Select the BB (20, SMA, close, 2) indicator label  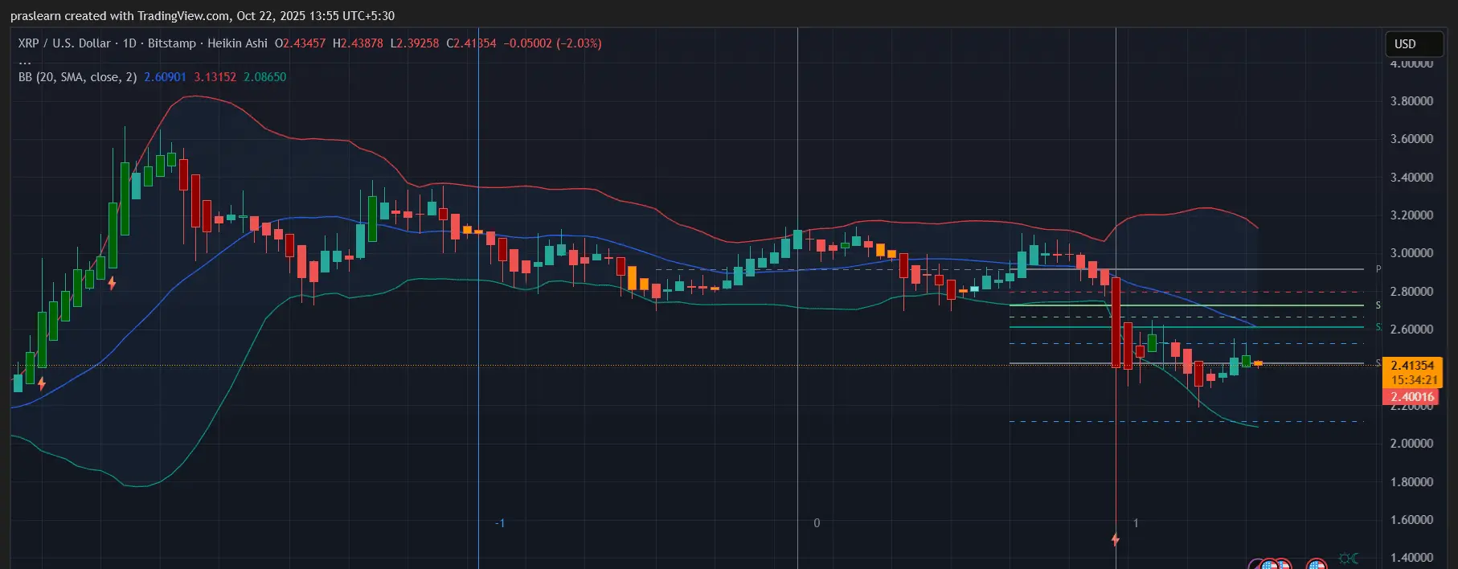coord(77,77)
